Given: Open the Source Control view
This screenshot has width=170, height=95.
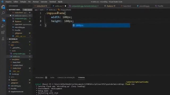Looking at the screenshot, I should point(3,20).
